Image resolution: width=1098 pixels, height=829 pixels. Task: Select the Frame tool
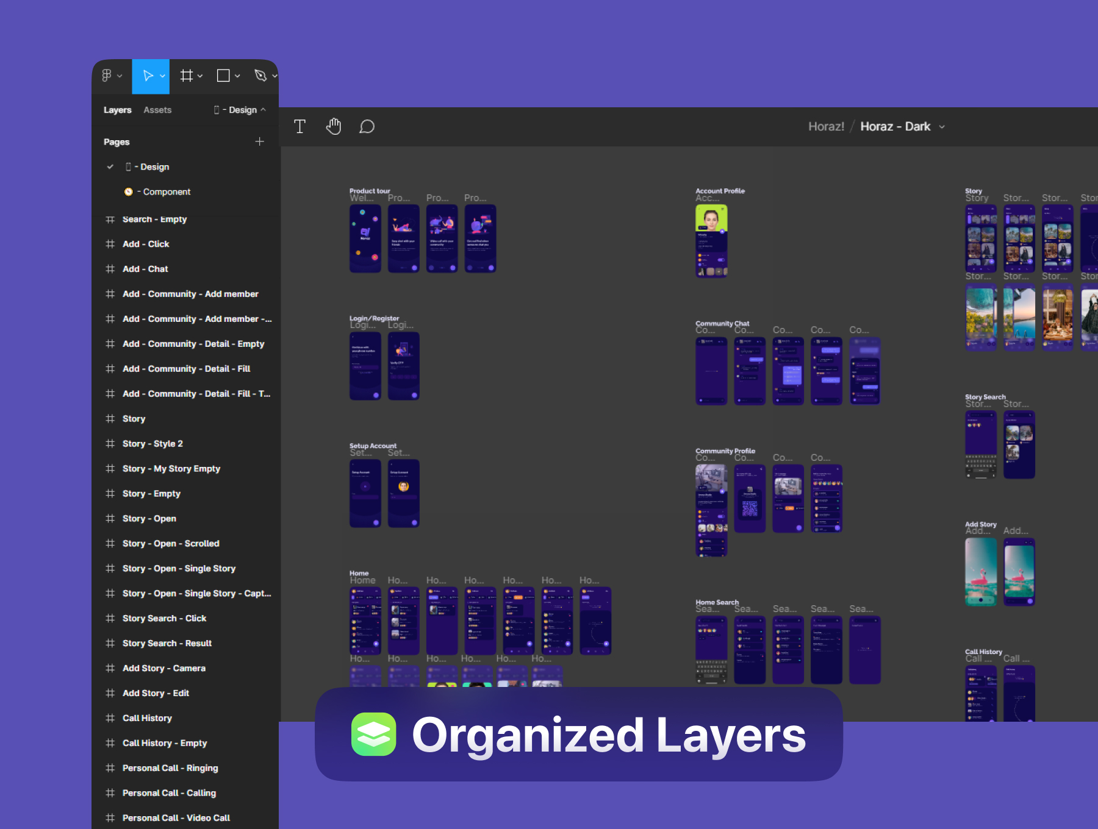tap(187, 76)
